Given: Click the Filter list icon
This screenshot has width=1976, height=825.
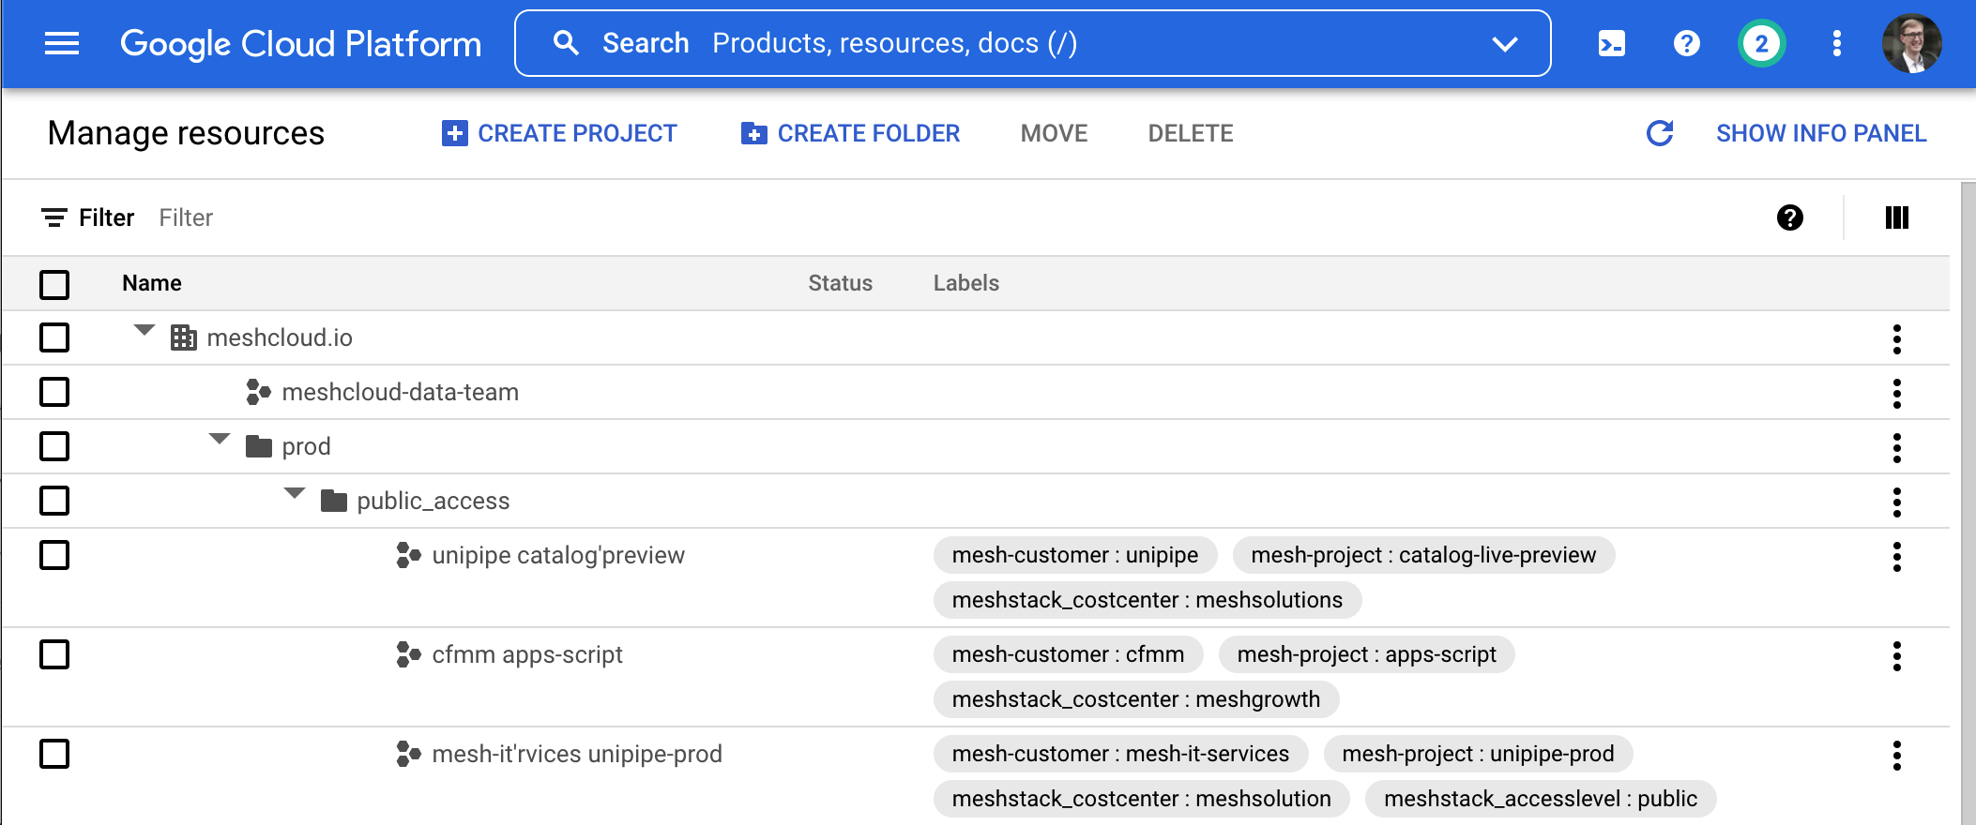Looking at the screenshot, I should [x=54, y=217].
